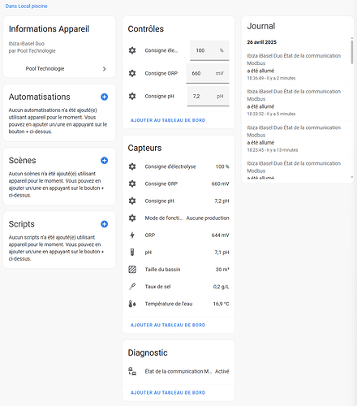The image size is (357, 406).
Task: Click the Modbus communication state icon
Action: (132, 371)
